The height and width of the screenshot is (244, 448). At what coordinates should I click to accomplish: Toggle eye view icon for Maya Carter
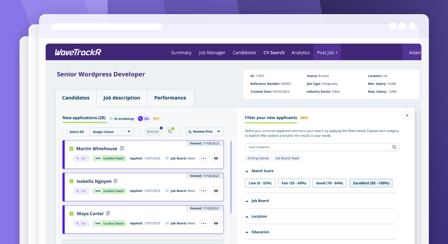click(216, 224)
